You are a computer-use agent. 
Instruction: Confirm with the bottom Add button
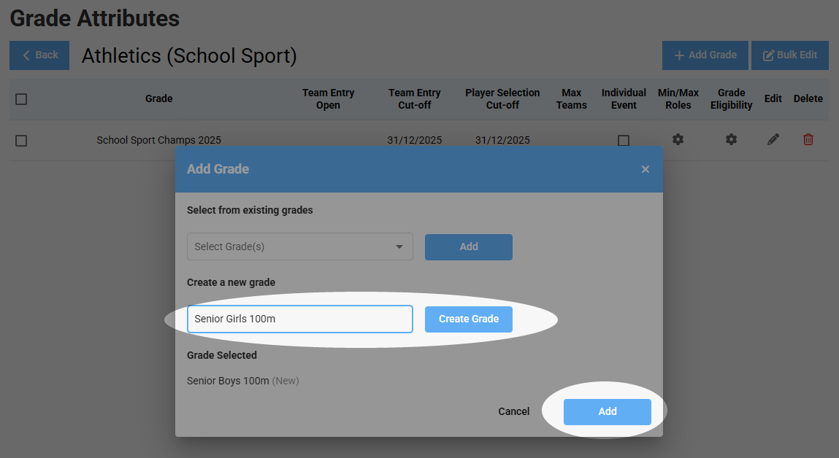[608, 411]
